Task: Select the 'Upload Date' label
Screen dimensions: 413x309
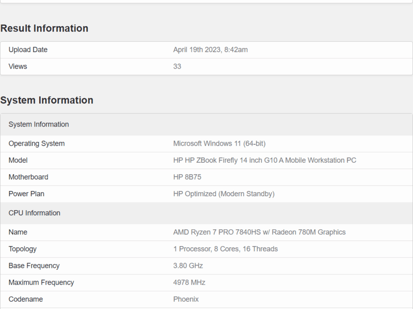Action: 28,49
